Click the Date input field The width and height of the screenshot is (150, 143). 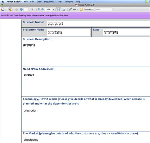point(126,32)
